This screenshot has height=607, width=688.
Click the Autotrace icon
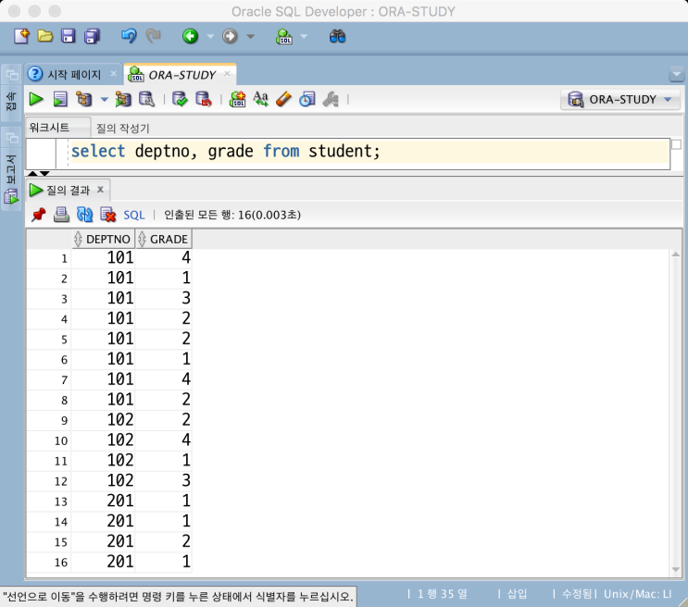coord(123,99)
